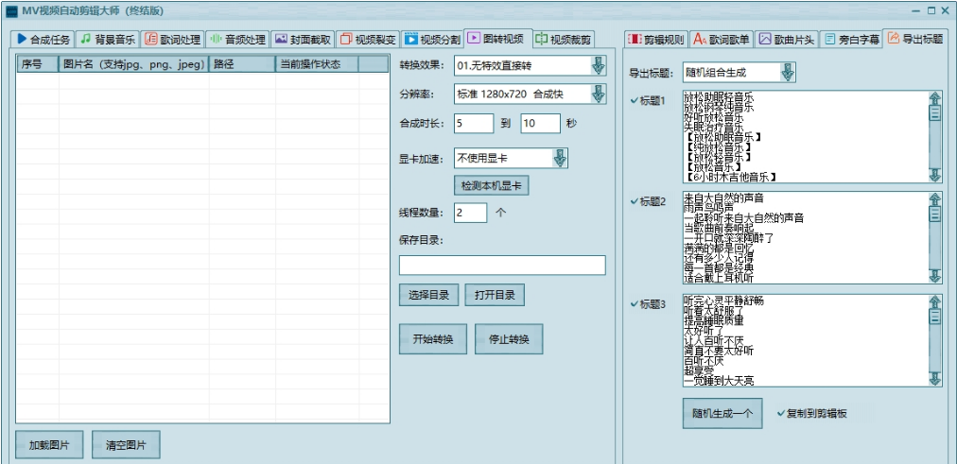Click the 视频裁剪 crop icon
The image size is (957, 464).
tap(541, 40)
